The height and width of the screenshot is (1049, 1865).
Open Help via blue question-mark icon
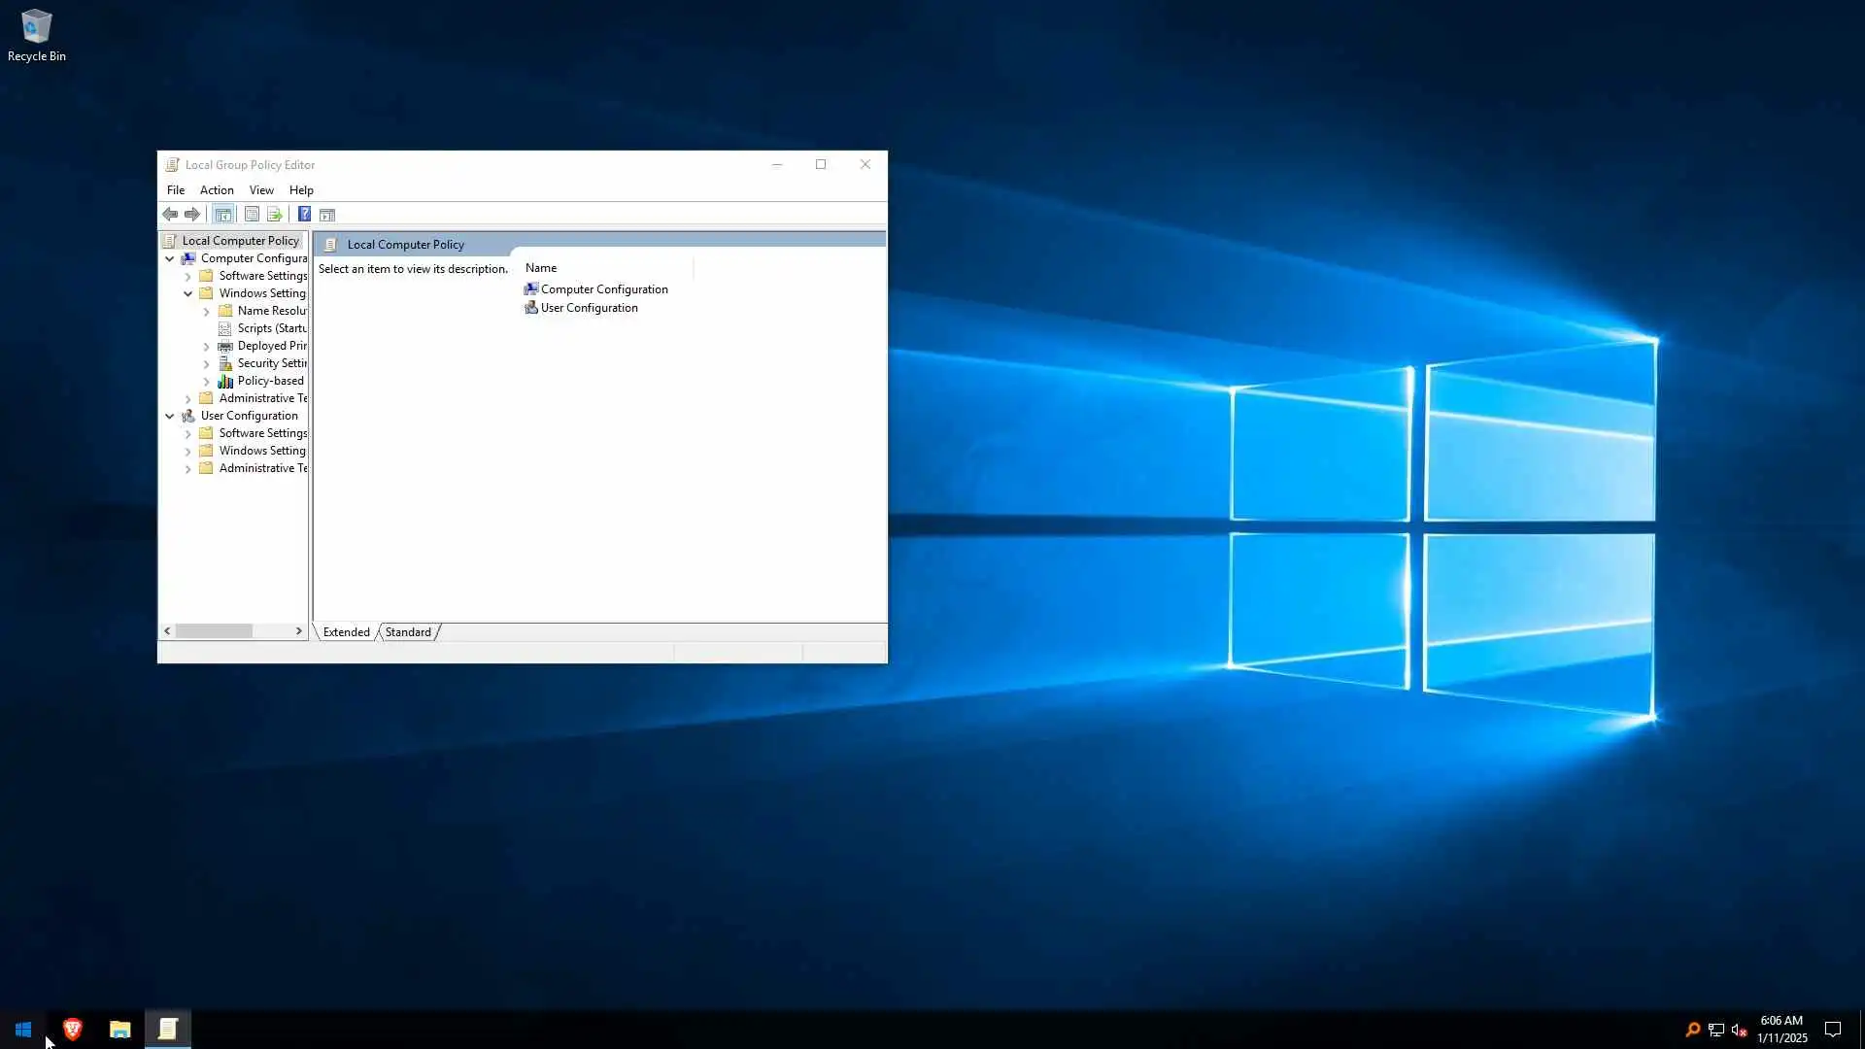(304, 215)
